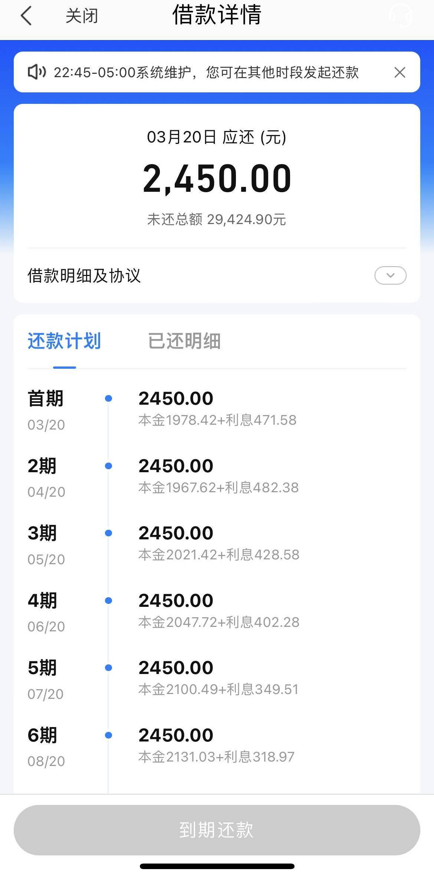Tap the 22:45-05:00系统维护 notice text
434x878 pixels.
tap(206, 72)
